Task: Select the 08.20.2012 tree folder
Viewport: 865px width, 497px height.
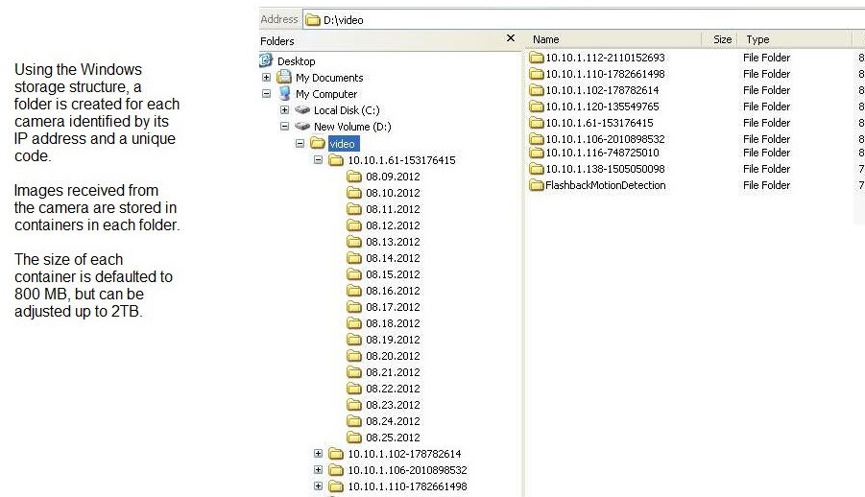Action: coord(393,356)
